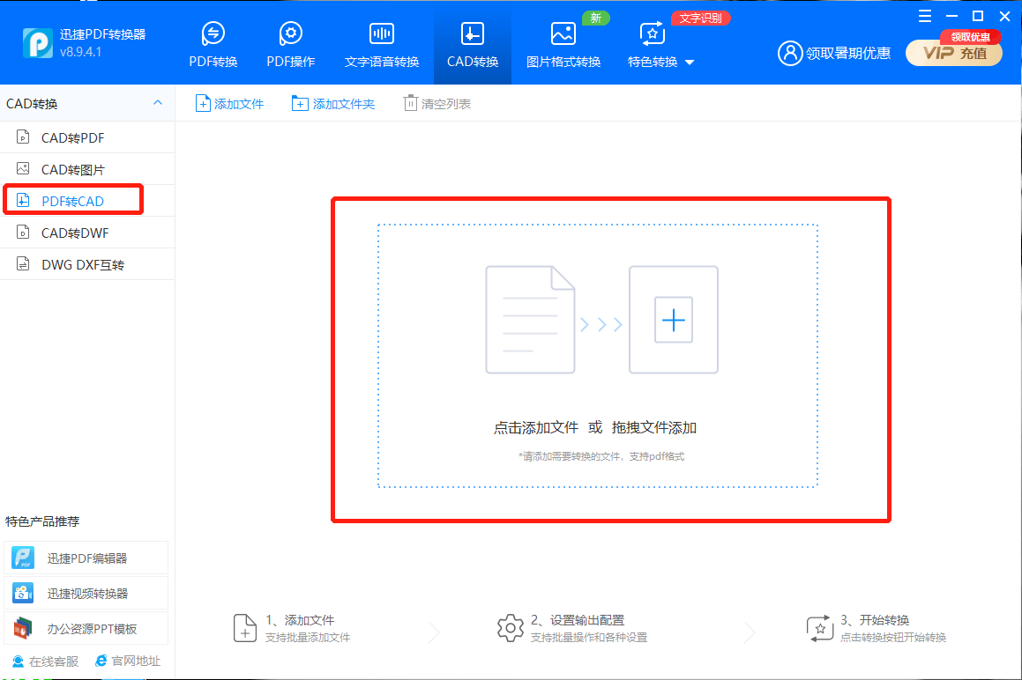1022x680 pixels.
Task: Click the user account avatar icon
Action: pyautogui.click(x=790, y=54)
